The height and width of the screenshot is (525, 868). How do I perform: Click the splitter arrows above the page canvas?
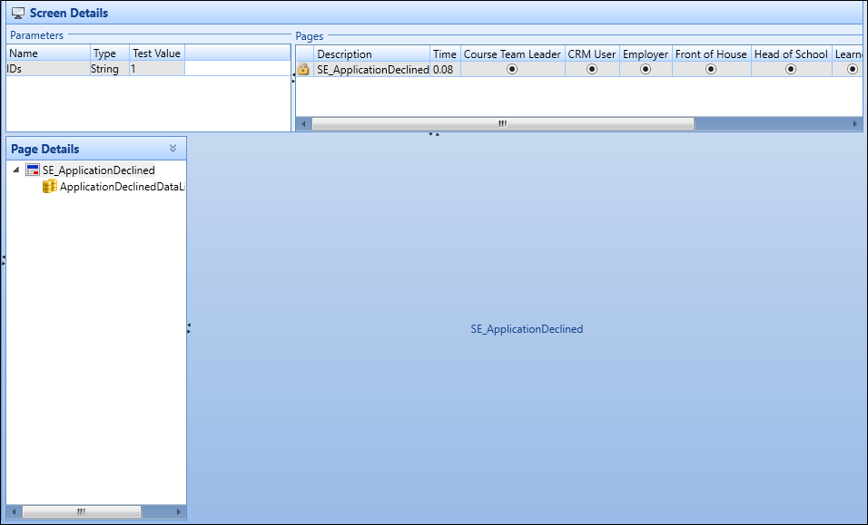pos(434,134)
